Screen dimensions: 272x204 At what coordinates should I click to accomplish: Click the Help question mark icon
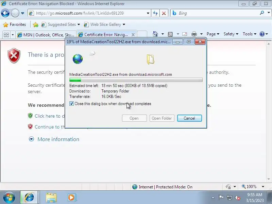click(262, 34)
